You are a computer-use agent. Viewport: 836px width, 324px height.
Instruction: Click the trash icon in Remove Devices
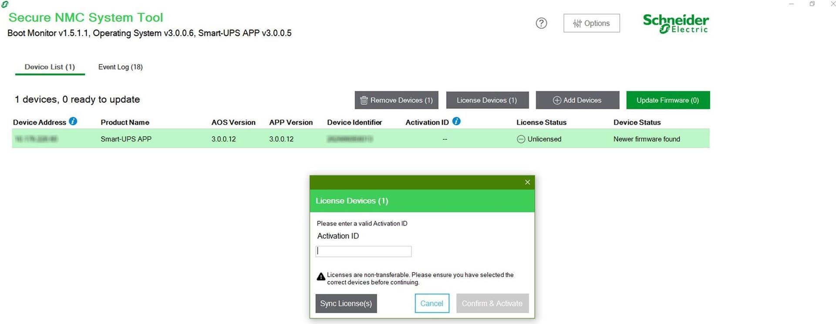pos(364,101)
